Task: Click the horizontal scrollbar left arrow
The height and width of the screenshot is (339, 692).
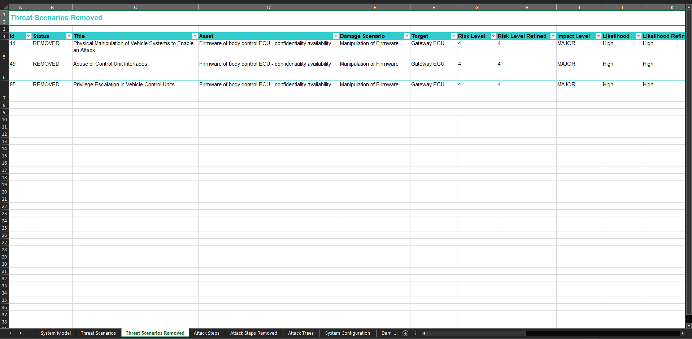Action: pos(424,333)
